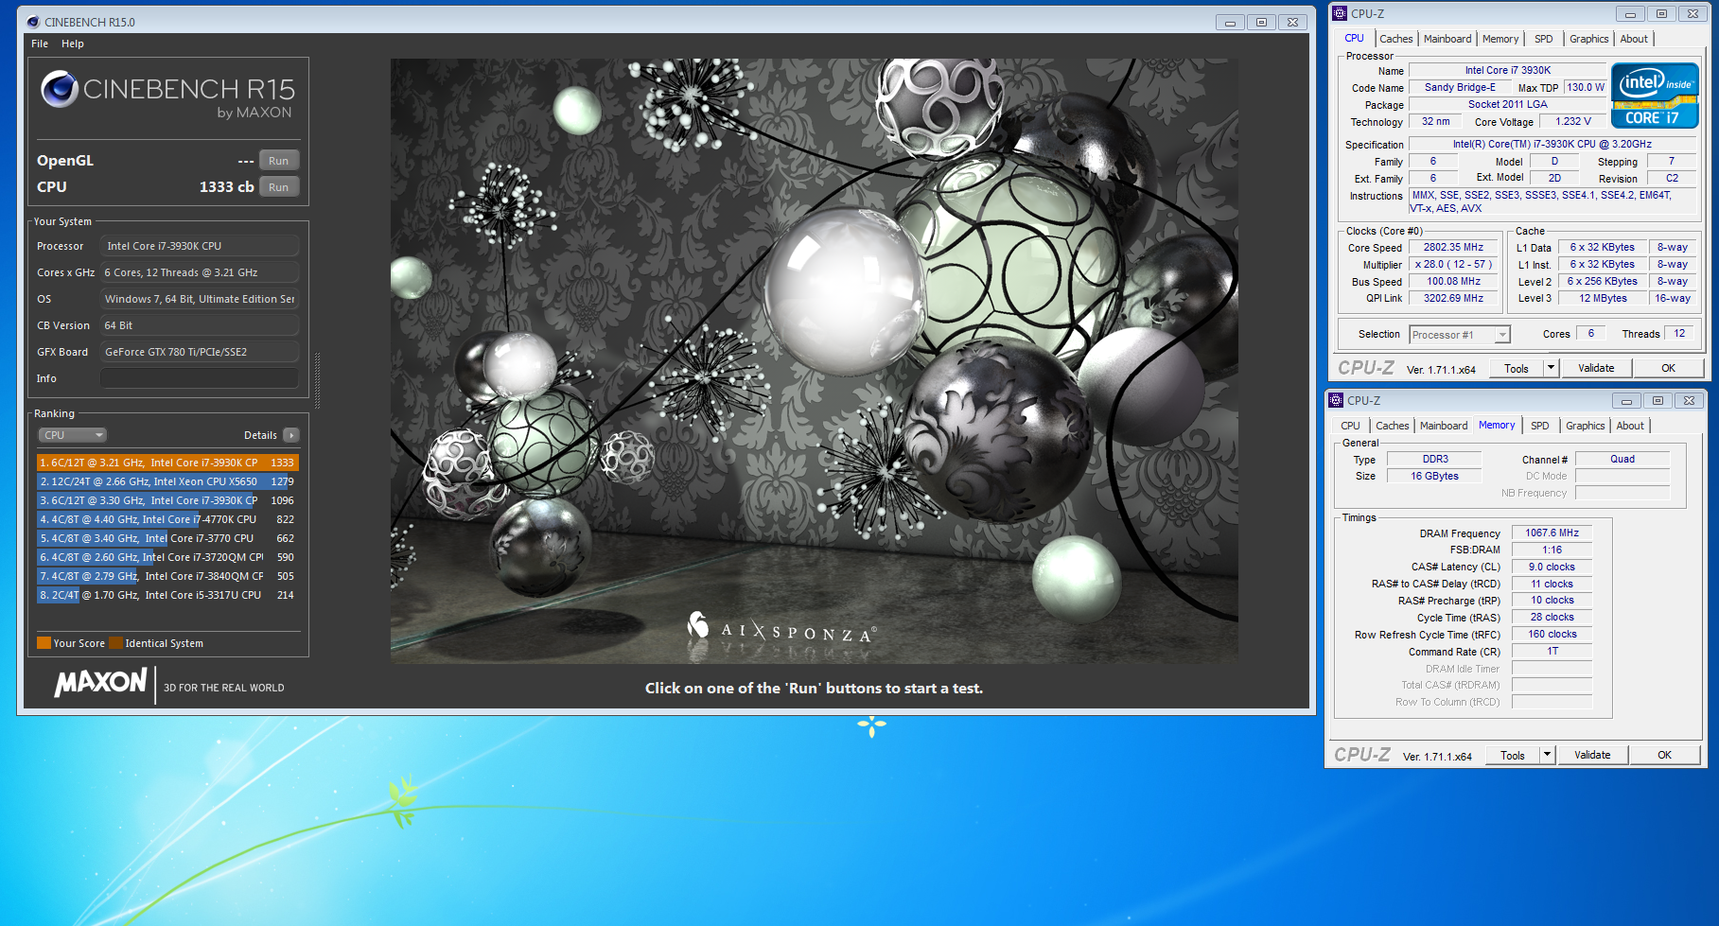
Task: Select ranking row 1 with score 1333
Action: click(x=167, y=463)
